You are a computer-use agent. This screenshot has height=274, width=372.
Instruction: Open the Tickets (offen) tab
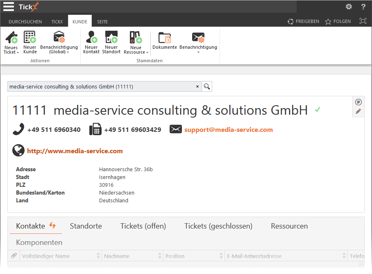[x=143, y=226]
